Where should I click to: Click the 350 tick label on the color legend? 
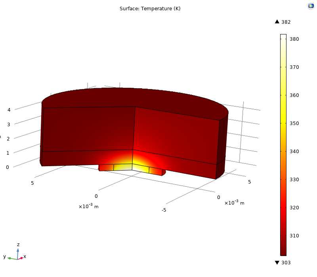tap(294, 123)
